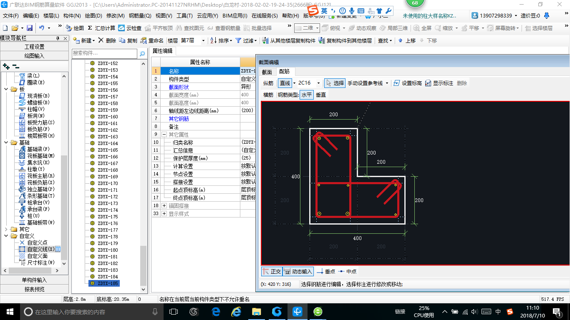Click 新建 to create new component

84,40
